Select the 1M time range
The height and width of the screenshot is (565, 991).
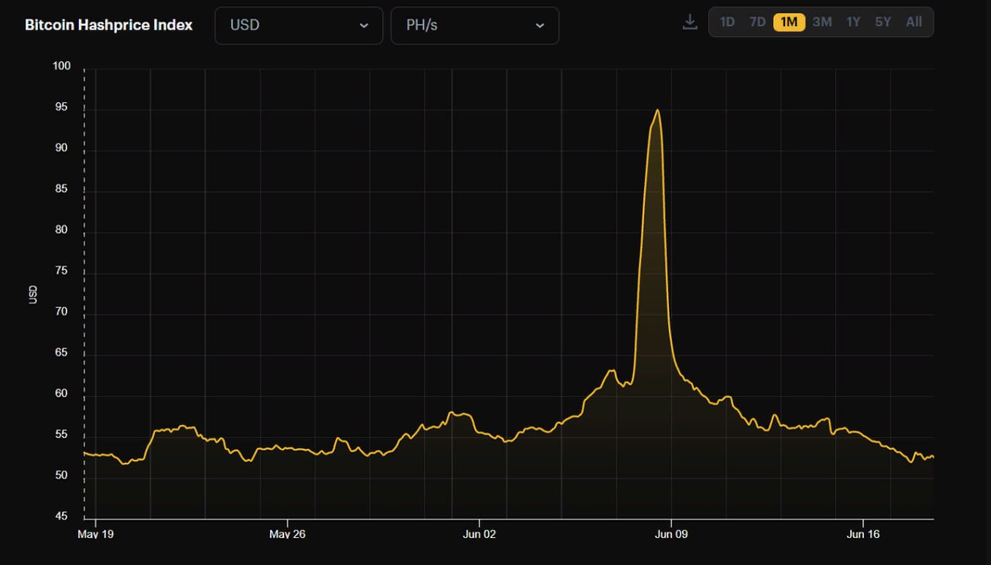pos(789,22)
